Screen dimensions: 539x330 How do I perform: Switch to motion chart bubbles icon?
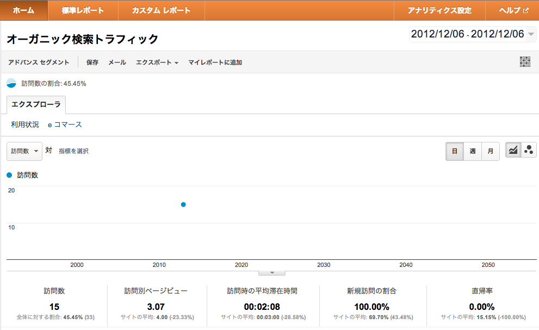(529, 151)
